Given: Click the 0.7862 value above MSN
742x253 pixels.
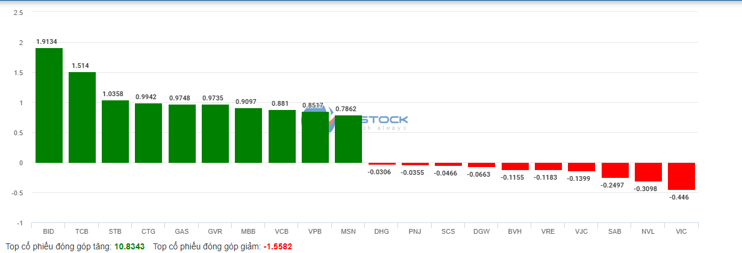Looking at the screenshot, I should point(346,109).
